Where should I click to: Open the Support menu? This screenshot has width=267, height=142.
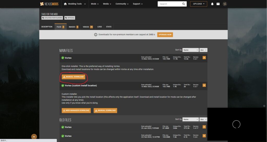click(x=138, y=4)
